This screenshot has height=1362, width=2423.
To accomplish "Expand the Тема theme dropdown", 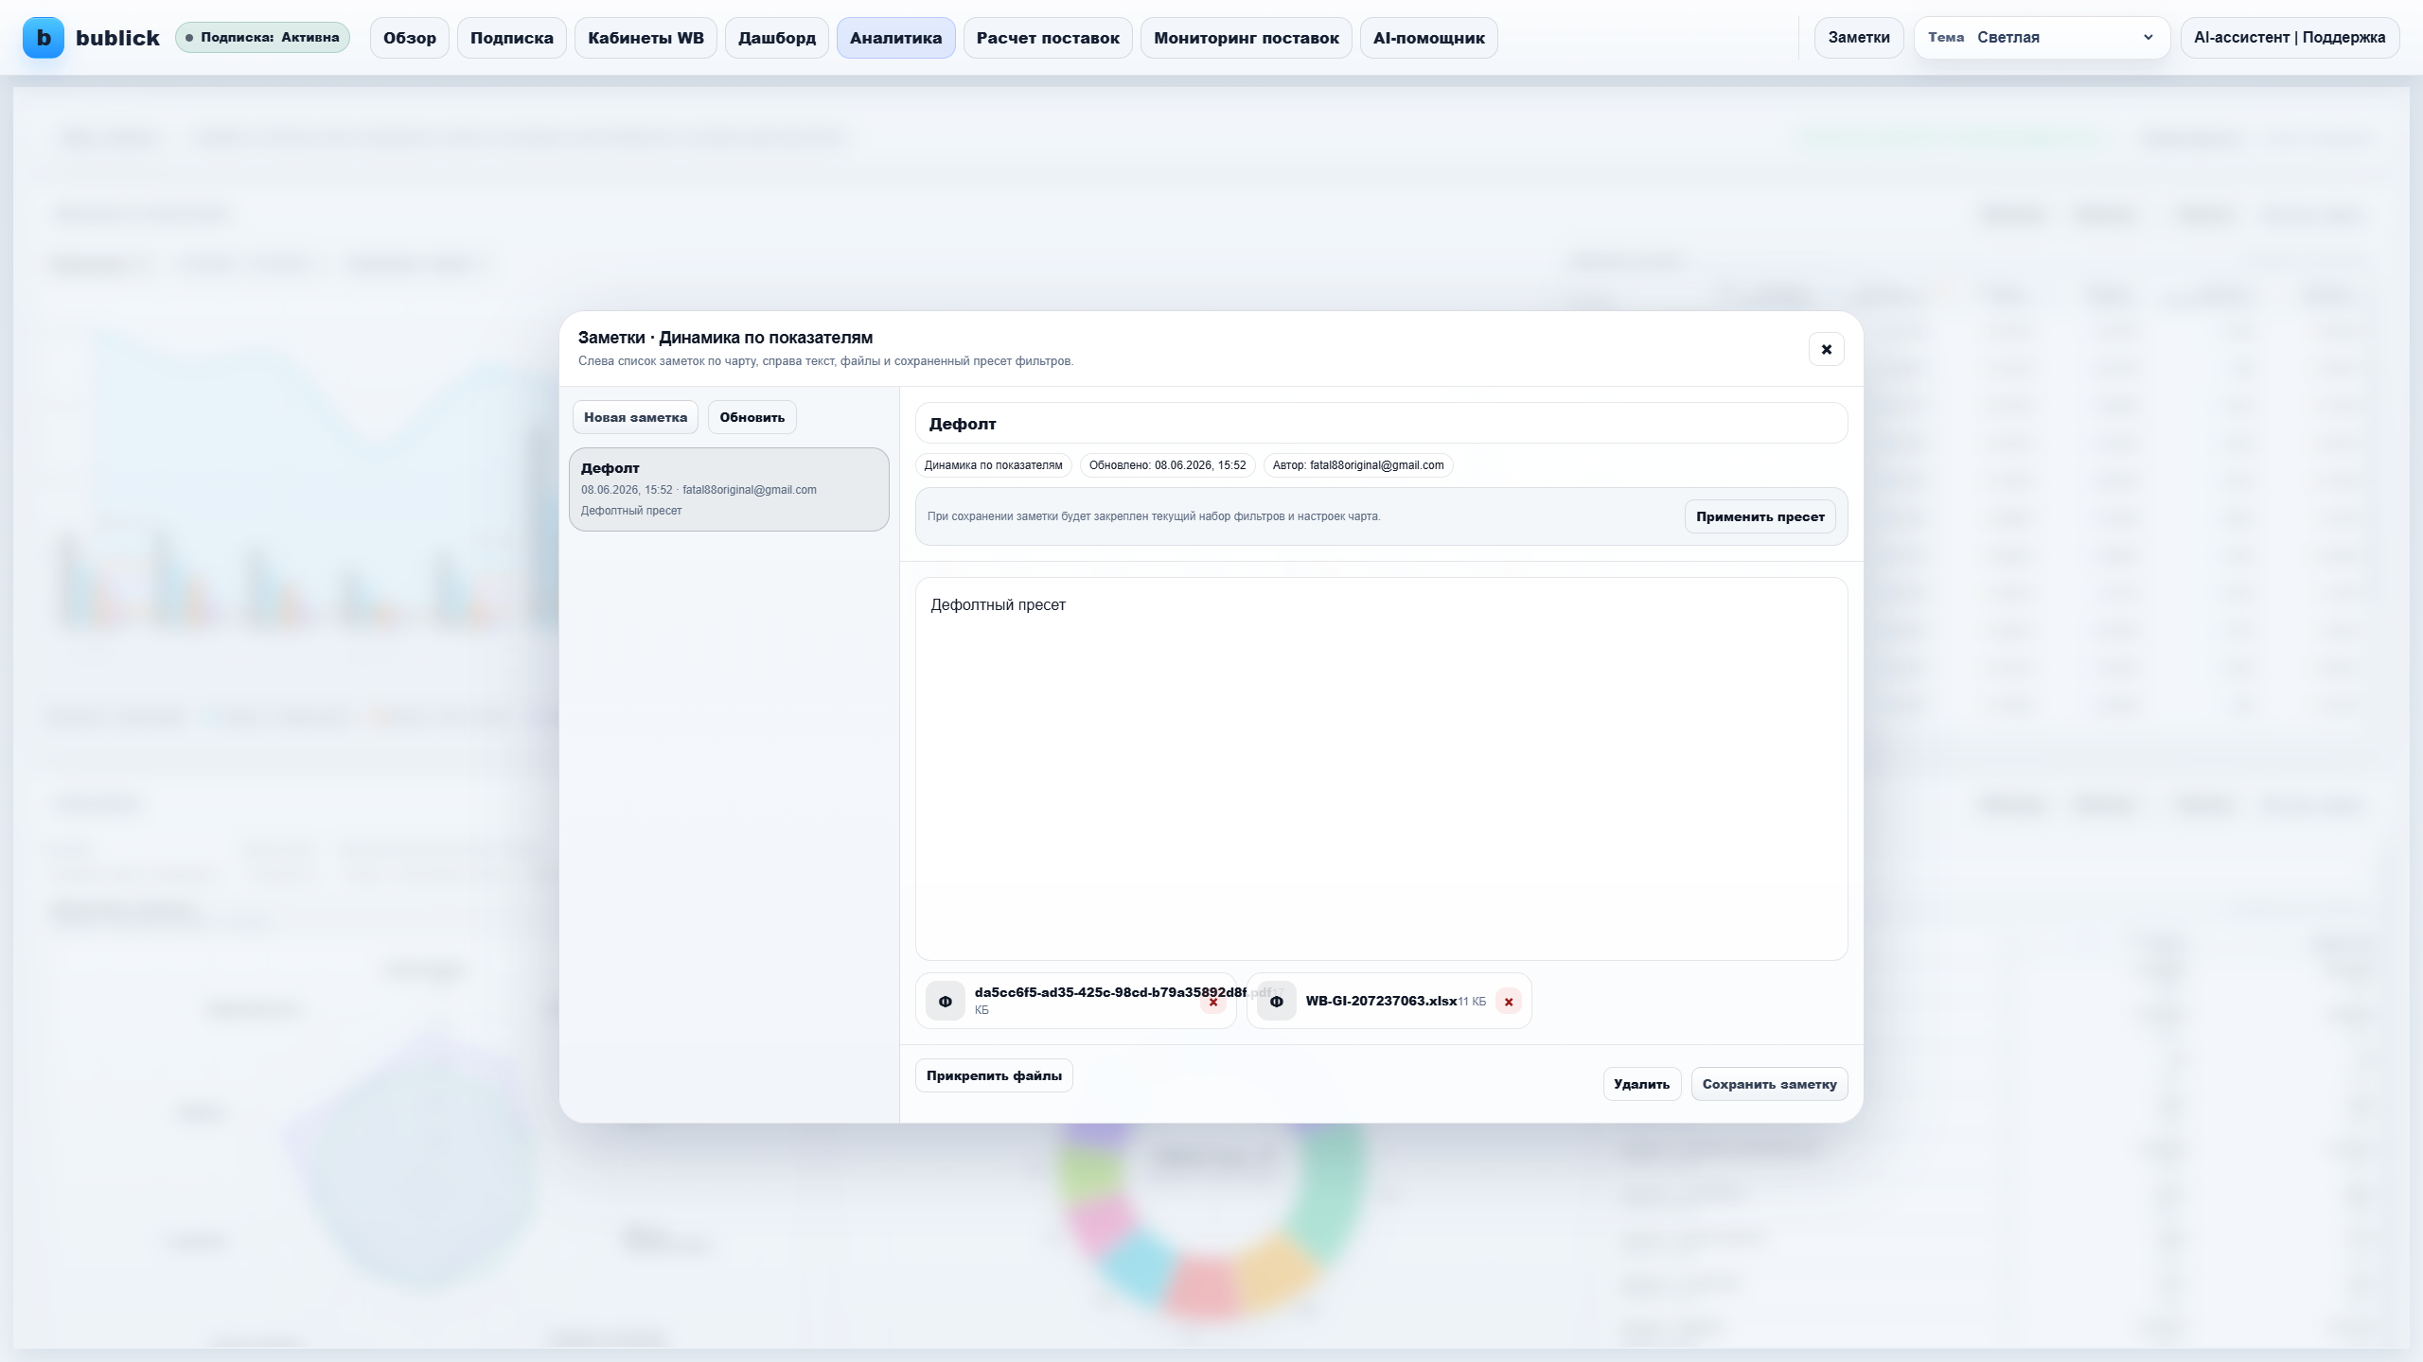I will (x=2042, y=38).
